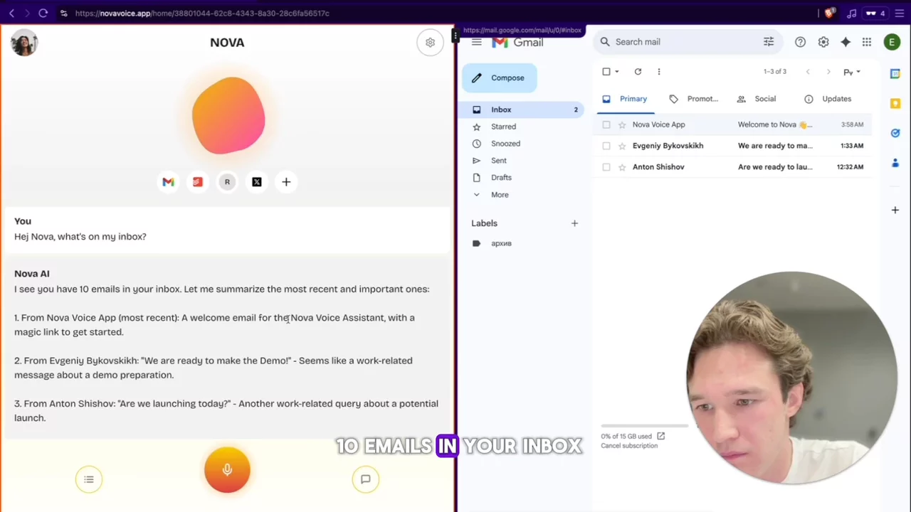Select the Anton Shishov email checkbox

[x=606, y=167]
